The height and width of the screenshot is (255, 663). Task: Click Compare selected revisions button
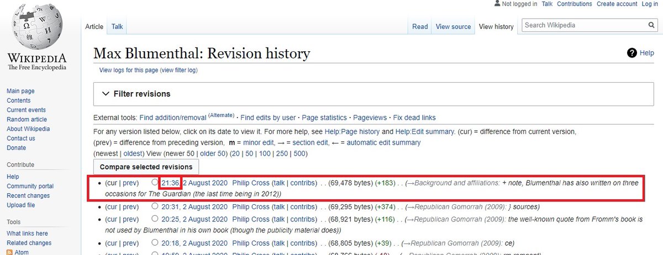click(x=146, y=167)
